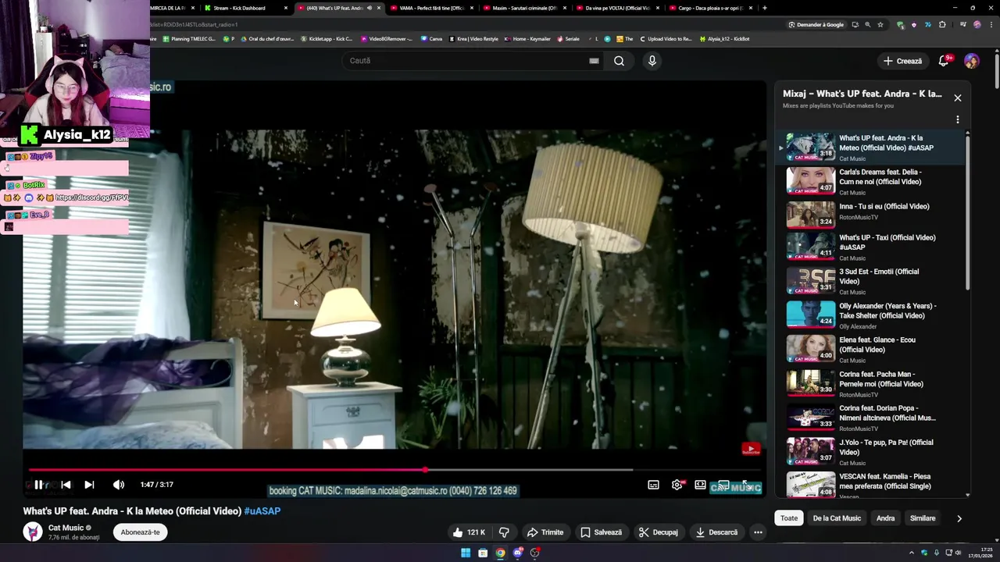Start voice search with the microphone
Screen dimensions: 1000x562
click(x=652, y=61)
